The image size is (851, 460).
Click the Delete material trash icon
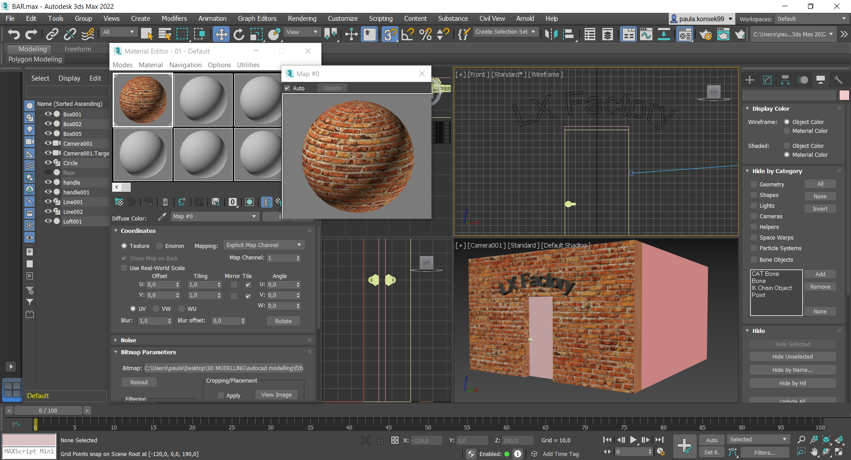coord(165,202)
